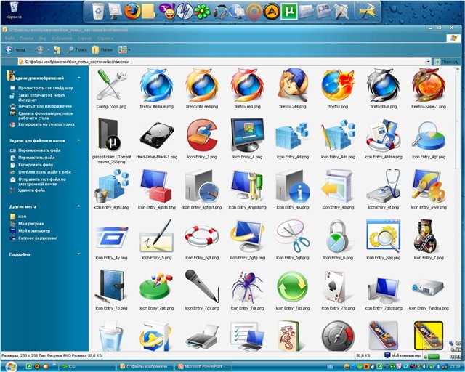Select the Icon Entry_5gt.png scissors icon
This screenshot has height=372, width=465.
293,236
